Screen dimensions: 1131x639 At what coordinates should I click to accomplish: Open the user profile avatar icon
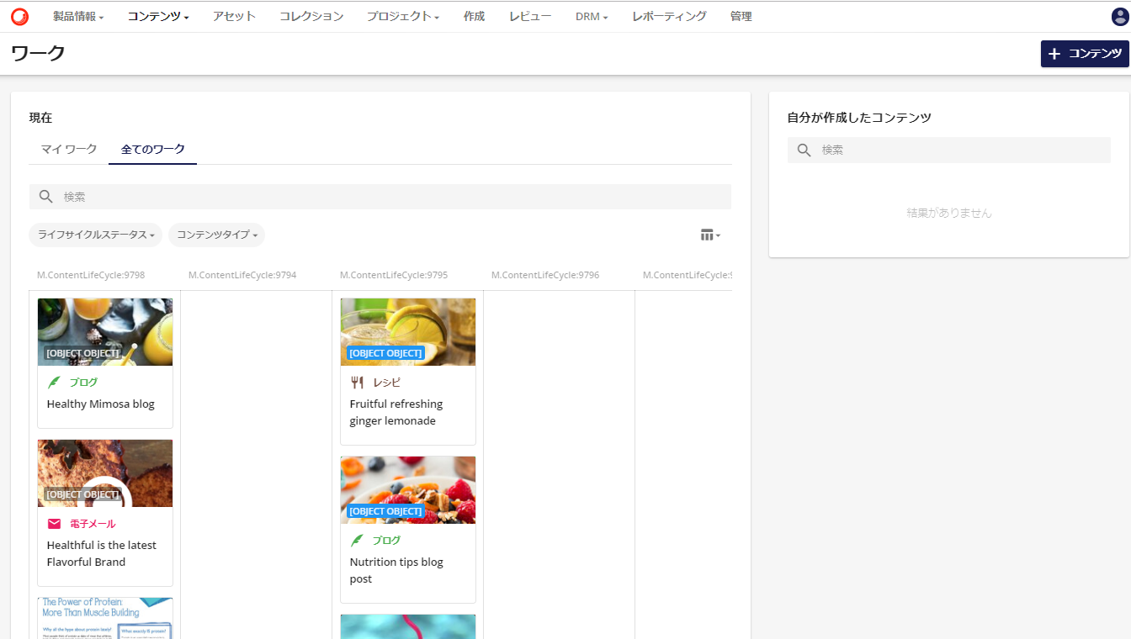coord(1120,16)
